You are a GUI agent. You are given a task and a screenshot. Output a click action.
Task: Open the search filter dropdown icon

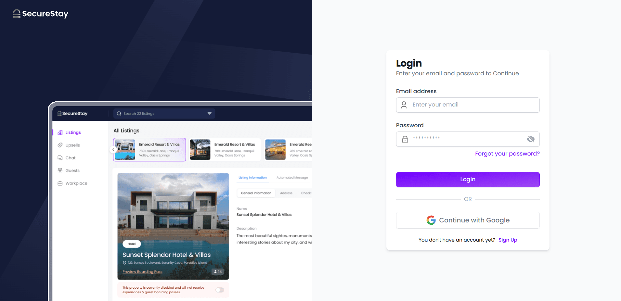point(210,114)
